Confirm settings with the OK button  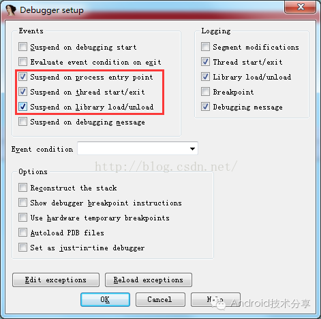pos(105,299)
